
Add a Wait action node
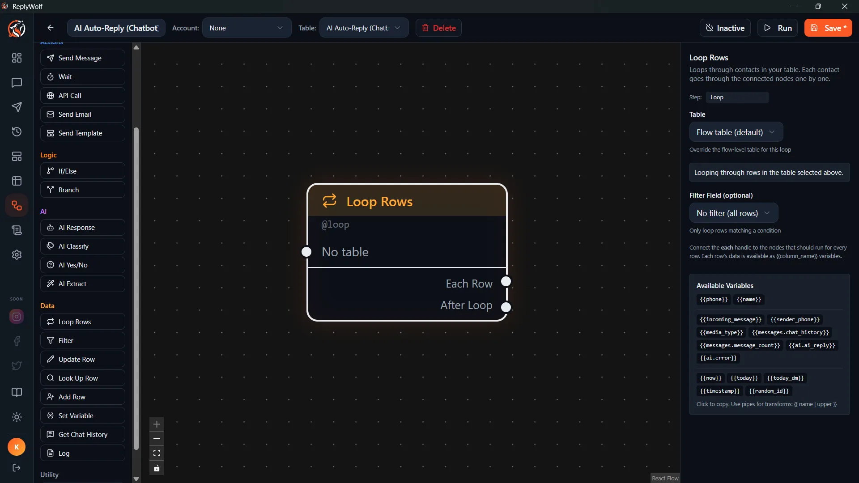pos(83,77)
